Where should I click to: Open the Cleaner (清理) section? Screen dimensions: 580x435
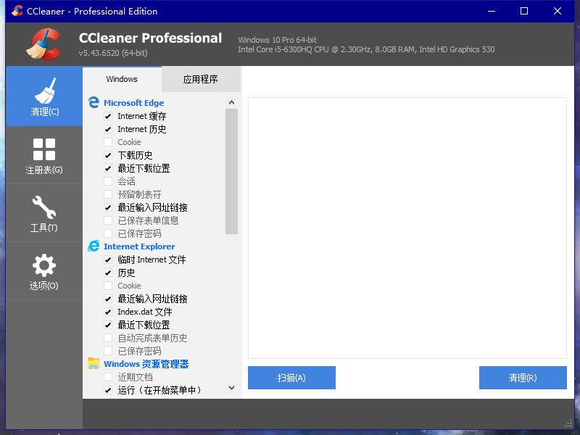point(44,96)
